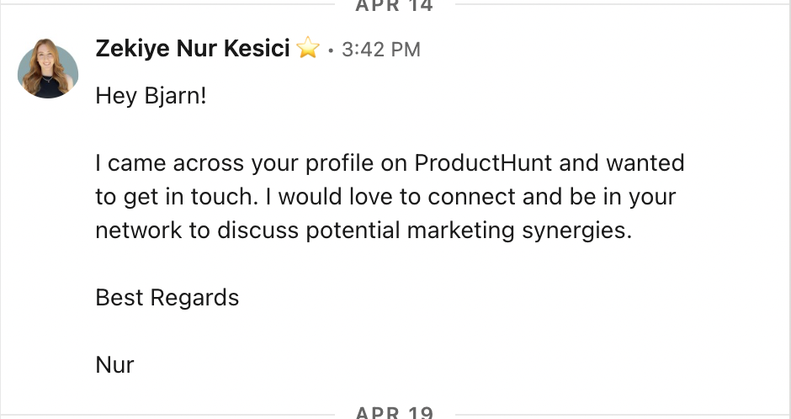Click the word "potential" in the message
Image resolution: width=791 pixels, height=419 pixels.
point(357,231)
